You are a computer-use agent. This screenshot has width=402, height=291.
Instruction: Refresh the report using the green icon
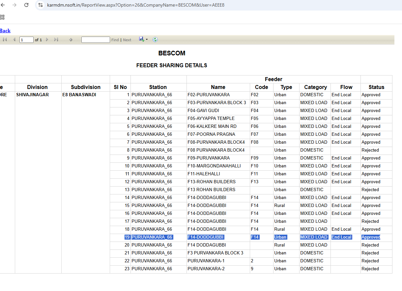[155, 40]
